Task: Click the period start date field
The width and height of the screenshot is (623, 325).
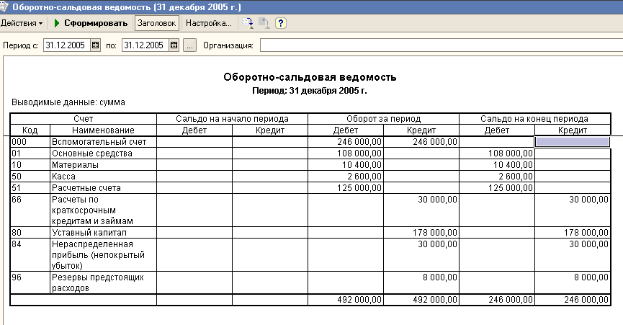Action: click(67, 45)
